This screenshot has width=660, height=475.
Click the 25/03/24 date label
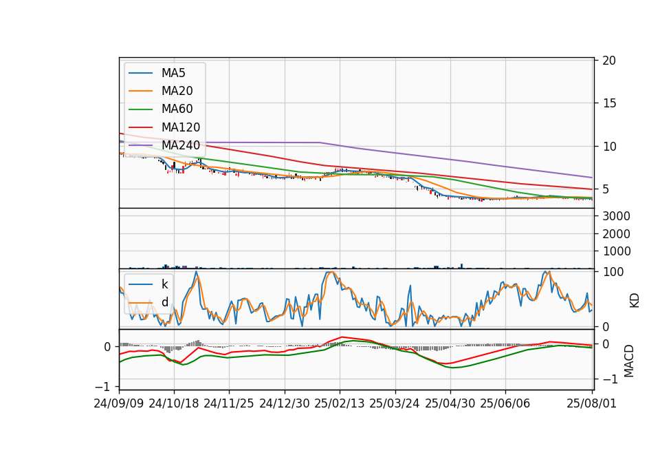[x=395, y=403]
